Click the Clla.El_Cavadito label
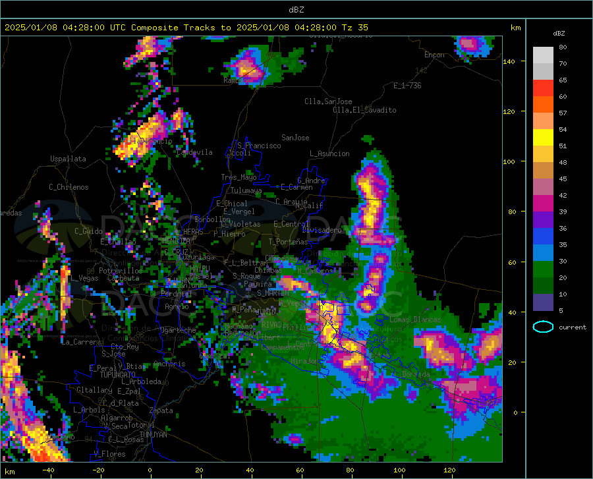Image resolution: width=593 pixels, height=479 pixels. click(x=364, y=110)
